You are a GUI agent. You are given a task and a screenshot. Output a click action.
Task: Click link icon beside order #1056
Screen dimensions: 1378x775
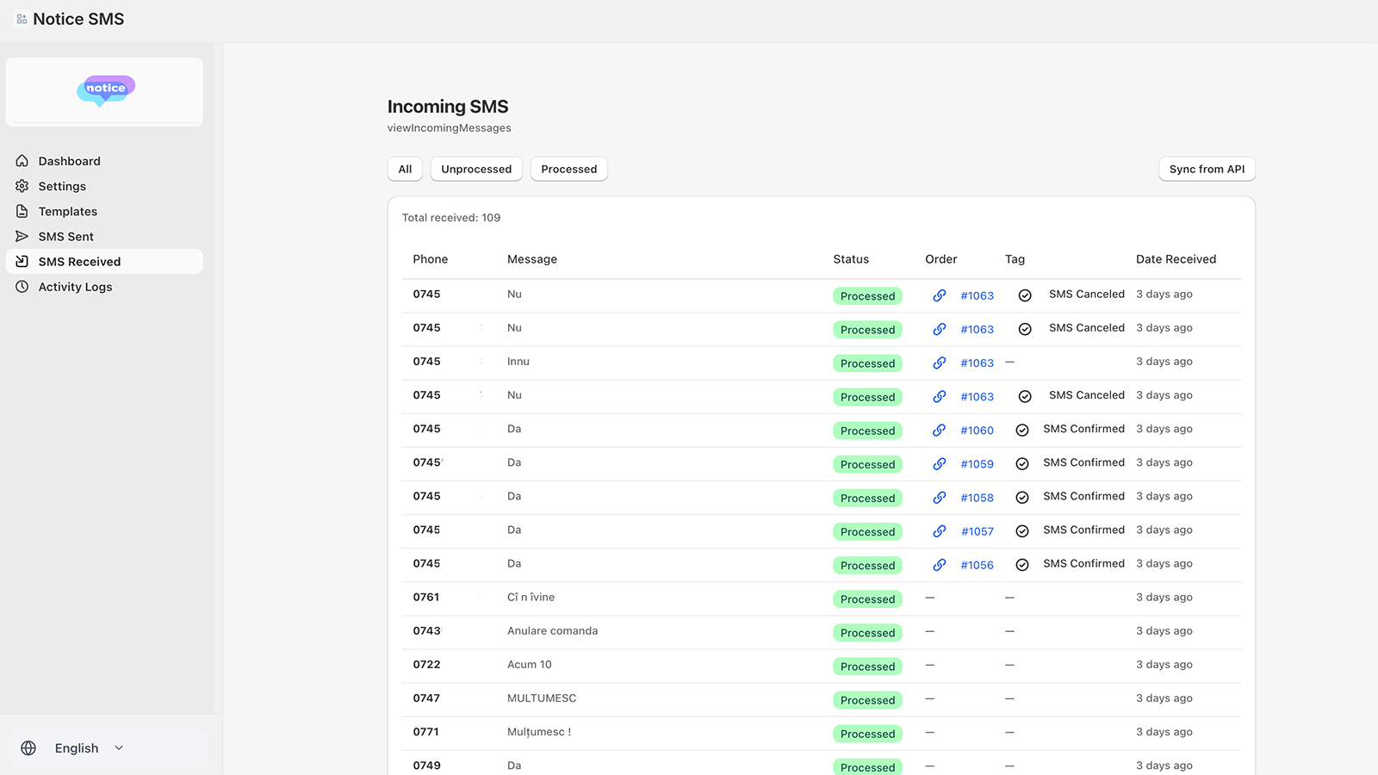[940, 565]
